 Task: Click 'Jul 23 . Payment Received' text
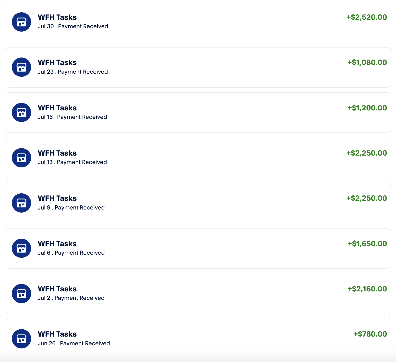tap(73, 72)
